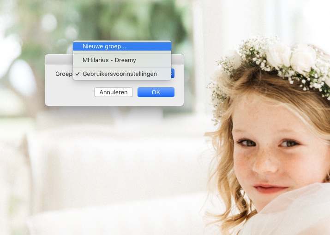Click the Annuleren button

pos(114,92)
